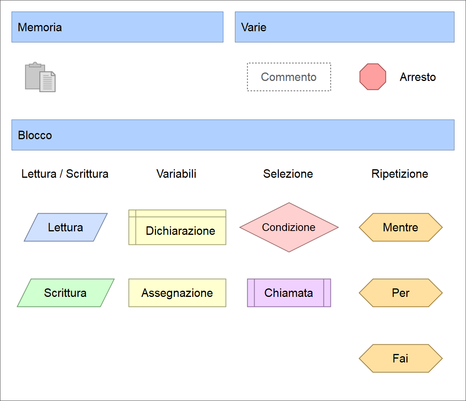Click the Blocco section header bar
466x401 pixels.
tap(233, 135)
